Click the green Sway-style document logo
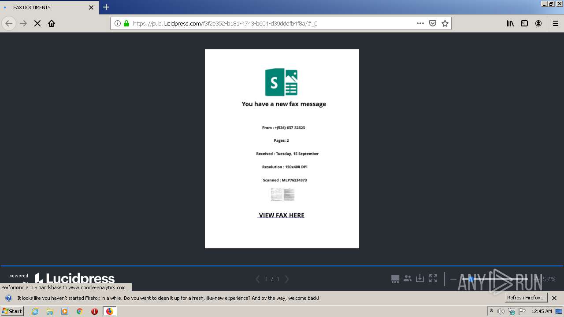The height and width of the screenshot is (317, 564). [281, 82]
